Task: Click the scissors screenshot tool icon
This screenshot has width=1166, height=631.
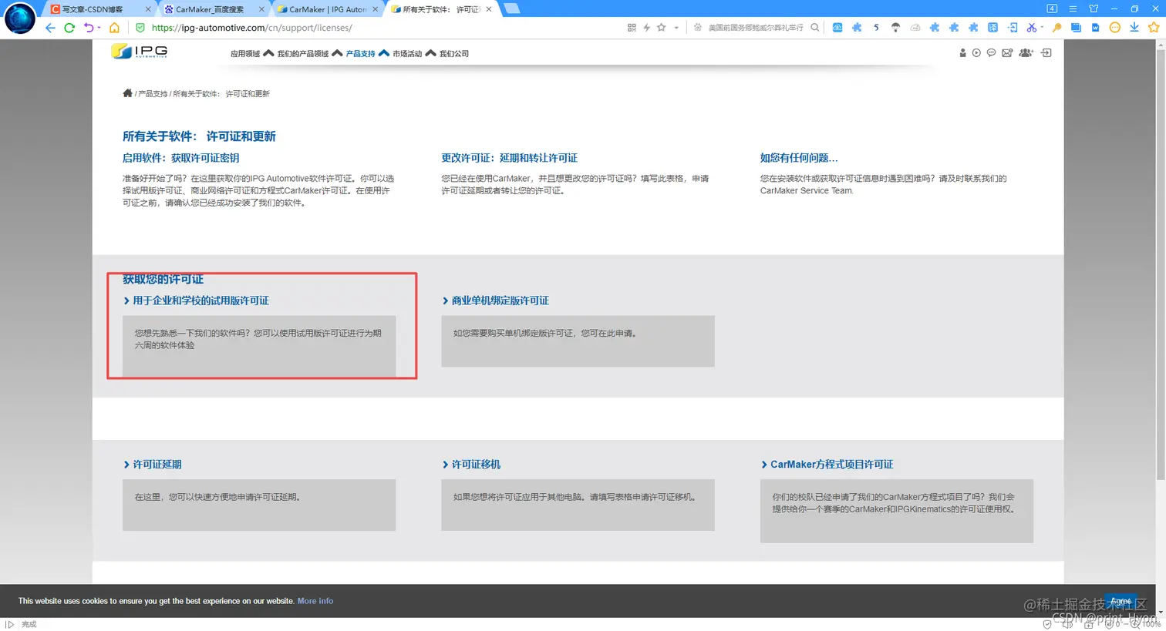Action: 1031,28
